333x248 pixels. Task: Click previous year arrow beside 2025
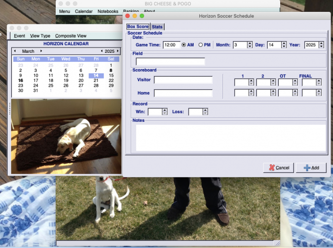(x=101, y=51)
